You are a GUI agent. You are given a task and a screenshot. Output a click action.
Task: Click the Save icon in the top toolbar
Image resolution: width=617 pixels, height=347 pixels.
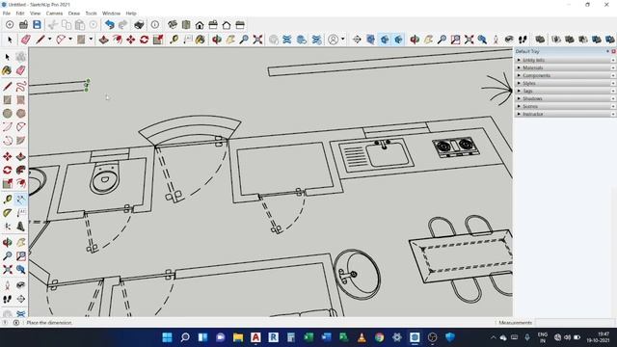coord(37,25)
